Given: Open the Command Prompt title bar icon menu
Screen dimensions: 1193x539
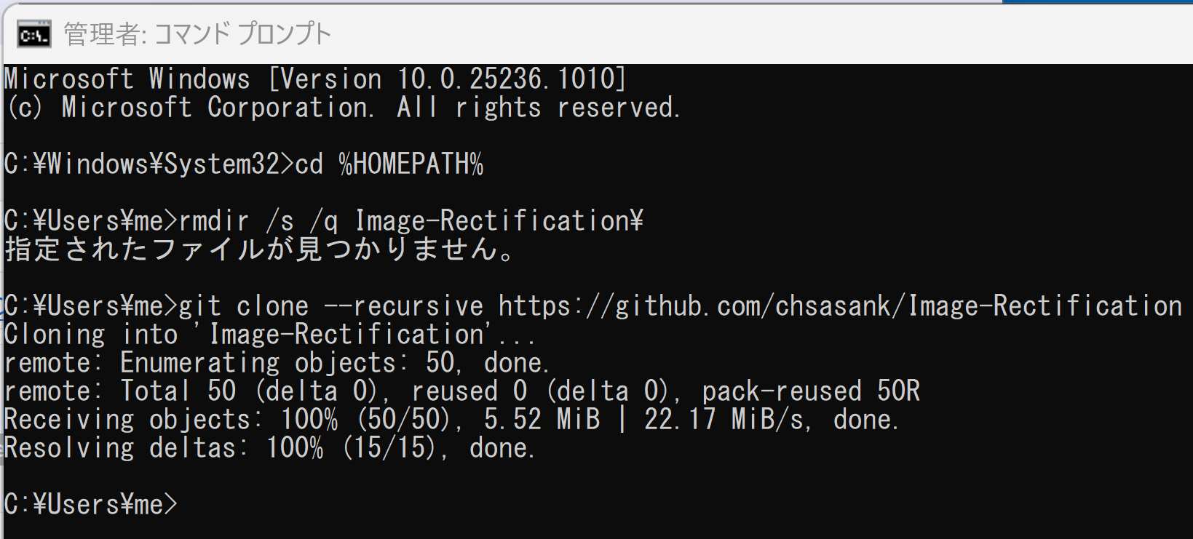Looking at the screenshot, I should tap(33, 33).
